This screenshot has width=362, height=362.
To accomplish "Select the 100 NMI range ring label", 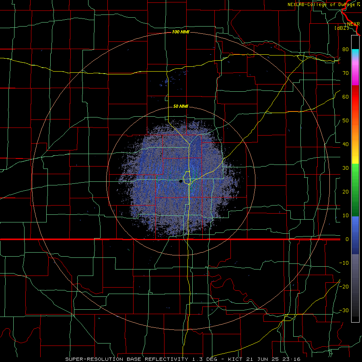I will [181, 32].
